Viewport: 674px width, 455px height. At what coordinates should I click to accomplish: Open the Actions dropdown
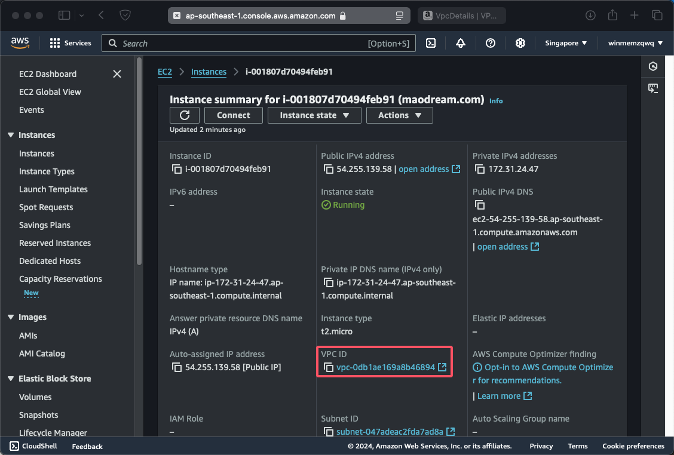coord(399,115)
